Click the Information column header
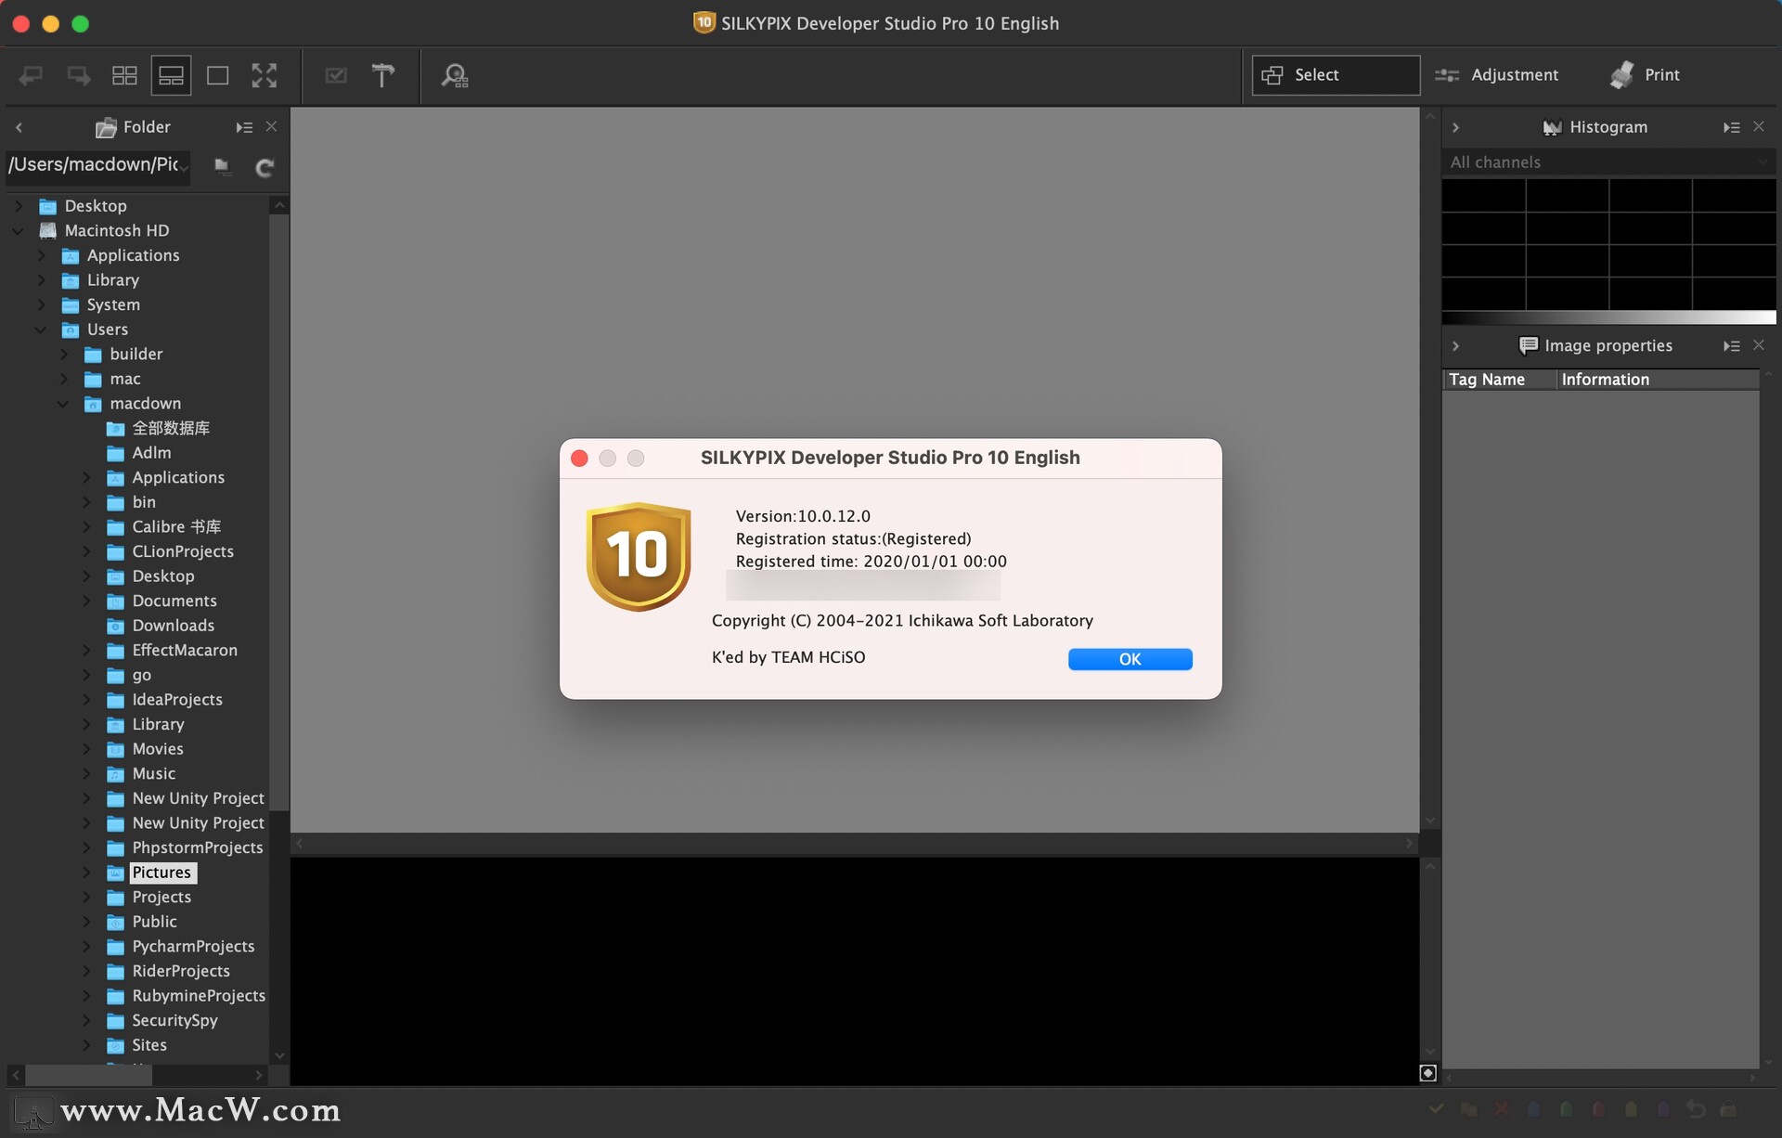 pyautogui.click(x=1657, y=380)
